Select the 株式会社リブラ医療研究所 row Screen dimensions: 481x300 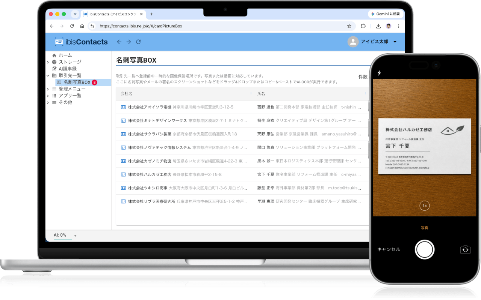[x=242, y=201]
